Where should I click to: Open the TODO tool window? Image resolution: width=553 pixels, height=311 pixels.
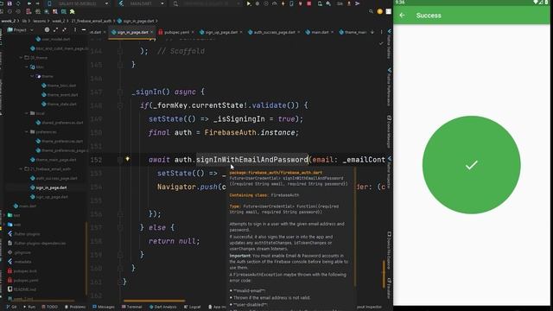[50, 308]
